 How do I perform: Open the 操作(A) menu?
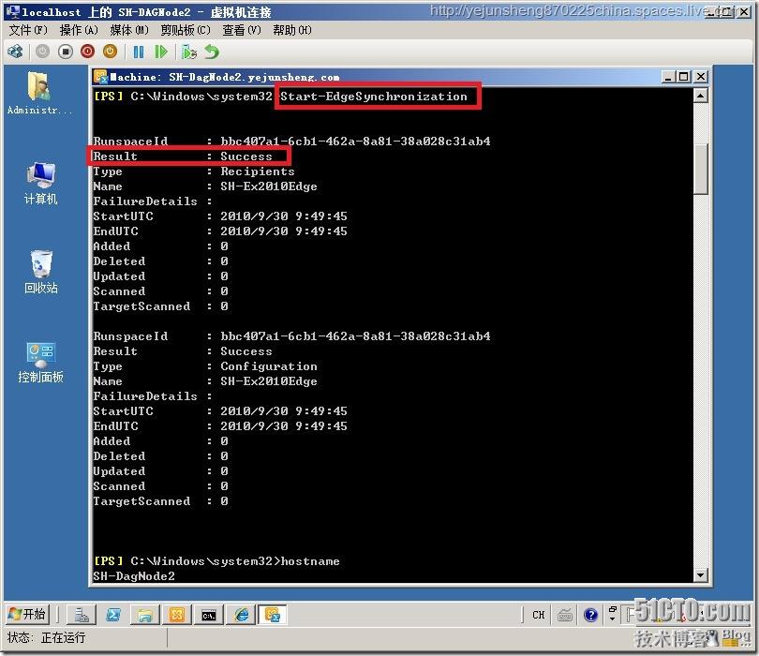click(79, 30)
